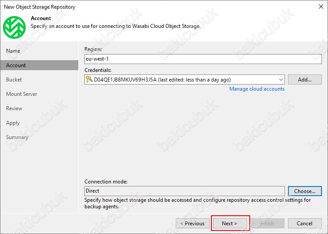Viewport: 328px width, 234px height.
Task: Click the Credentials: label
Action: (98, 70)
